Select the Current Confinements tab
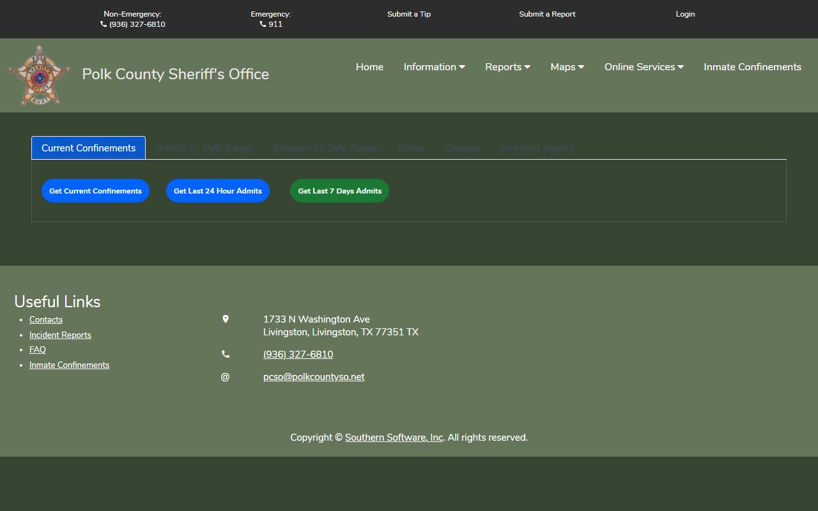The height and width of the screenshot is (511, 818). 89,148
